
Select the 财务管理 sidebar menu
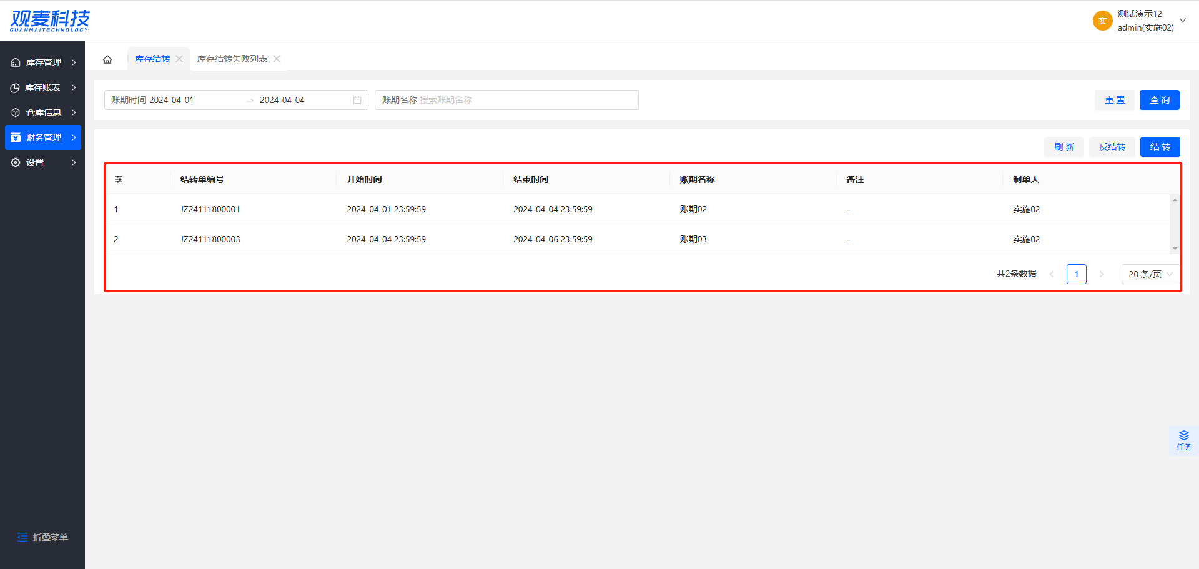(x=43, y=137)
